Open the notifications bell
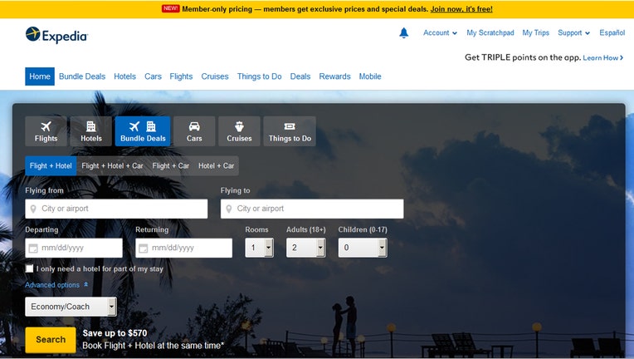Viewport: 634px width, 359px height. [403, 32]
